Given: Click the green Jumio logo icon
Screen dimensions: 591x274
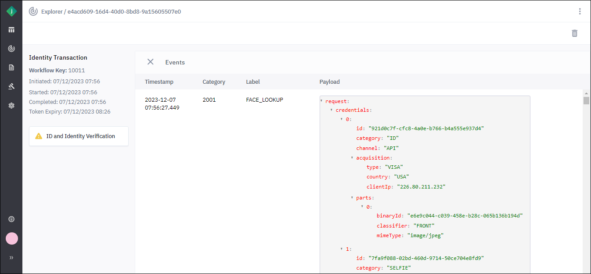Looking at the screenshot, I should coord(11,11).
